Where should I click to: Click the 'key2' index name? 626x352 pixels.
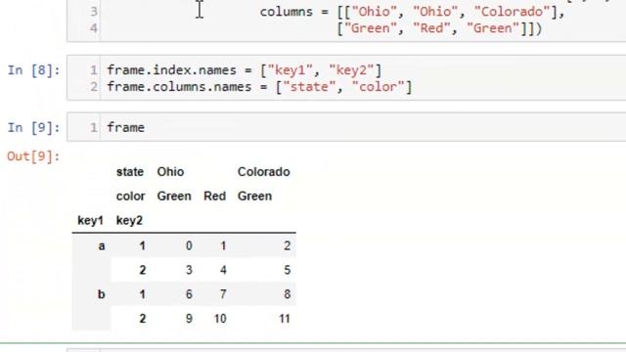click(x=129, y=221)
